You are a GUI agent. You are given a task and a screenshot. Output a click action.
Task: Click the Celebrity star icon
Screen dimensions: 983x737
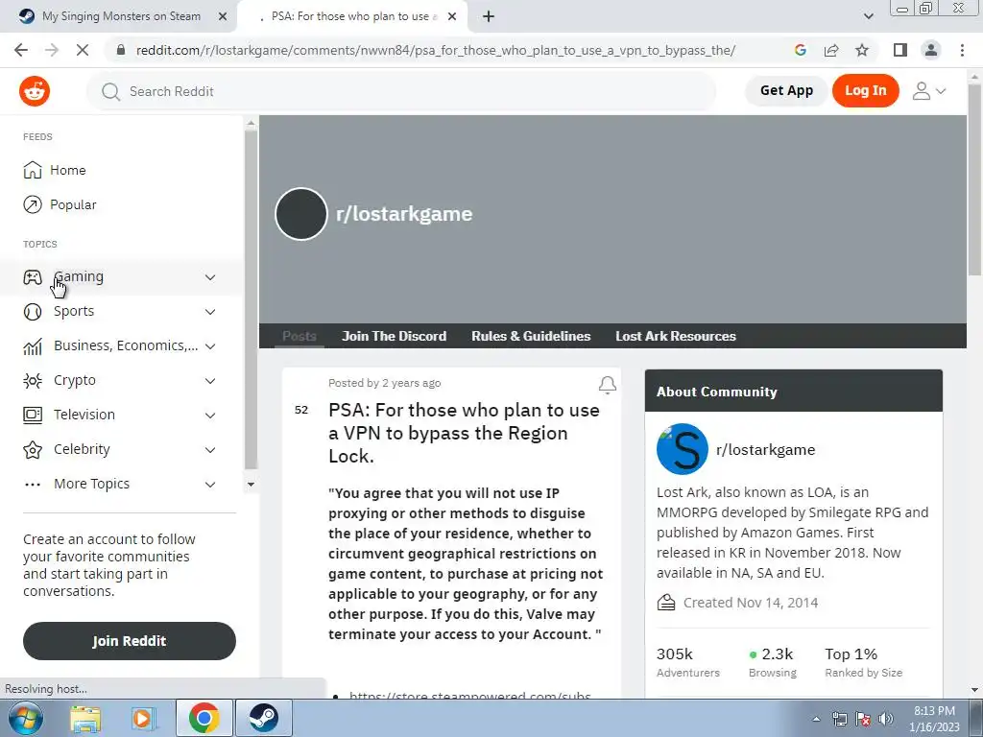point(33,449)
